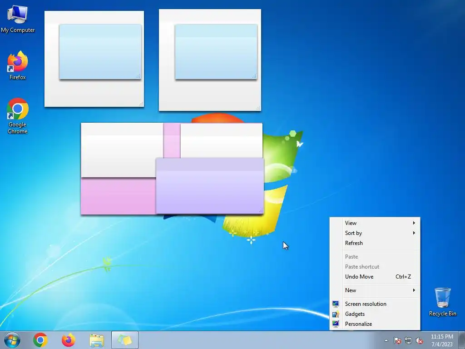Open Windows Explorer from the taskbar
Viewport: 465px width, 349px height.
[x=97, y=340]
